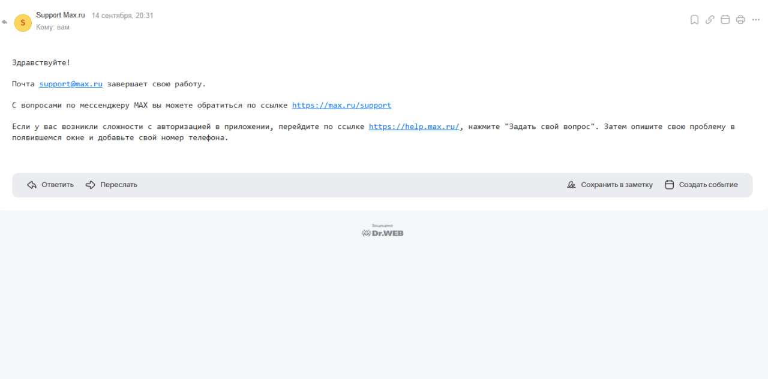The width and height of the screenshot is (768, 379).
Task: Click the Ответить reply button
Action: click(x=50, y=185)
